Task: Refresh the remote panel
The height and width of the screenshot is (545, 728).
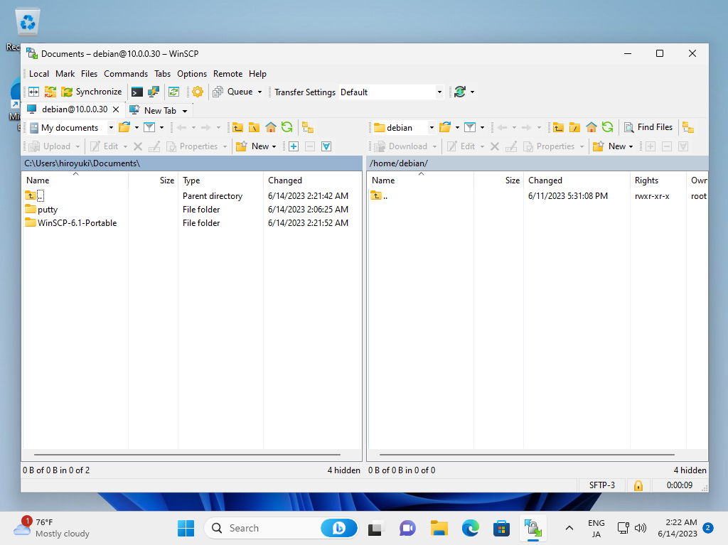Action: [x=607, y=127]
